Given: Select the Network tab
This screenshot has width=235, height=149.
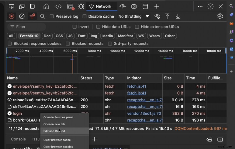Looking at the screenshot, I should 102,6.
